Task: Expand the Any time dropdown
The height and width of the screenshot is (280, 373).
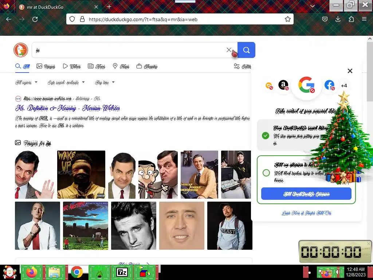Action: click(105, 82)
